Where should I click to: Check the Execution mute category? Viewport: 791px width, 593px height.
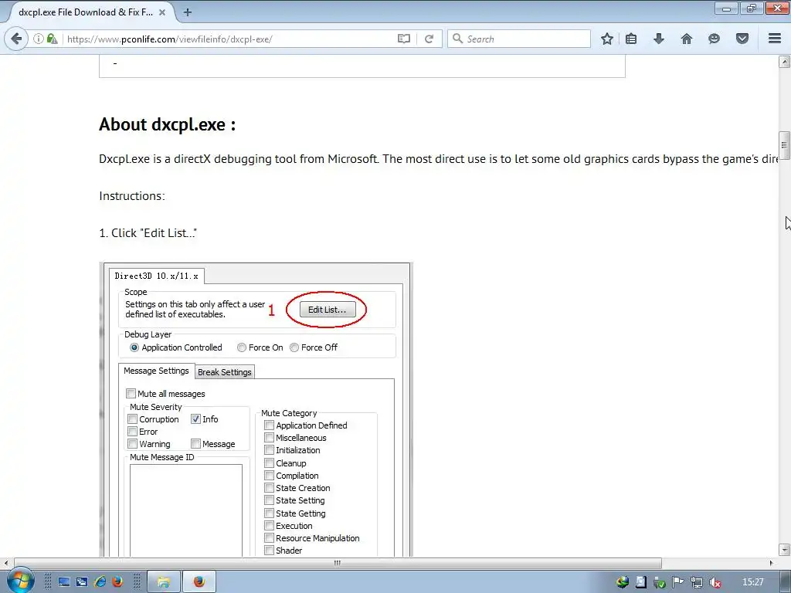(x=270, y=526)
